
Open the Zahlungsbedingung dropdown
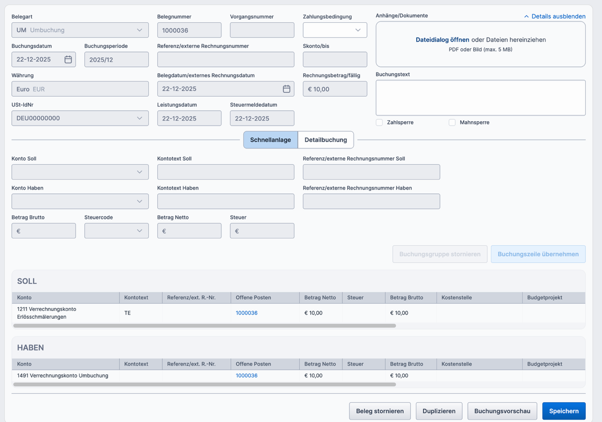pyautogui.click(x=358, y=30)
